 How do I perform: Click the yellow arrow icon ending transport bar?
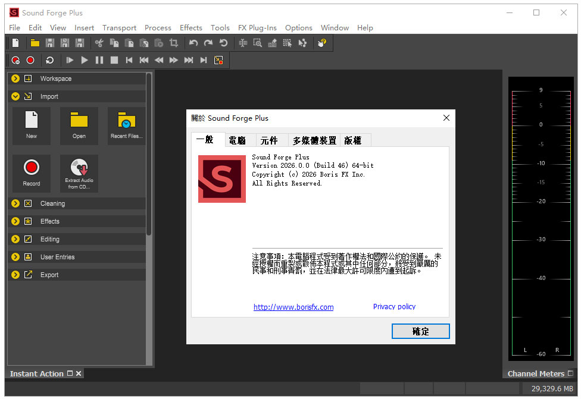click(x=218, y=60)
